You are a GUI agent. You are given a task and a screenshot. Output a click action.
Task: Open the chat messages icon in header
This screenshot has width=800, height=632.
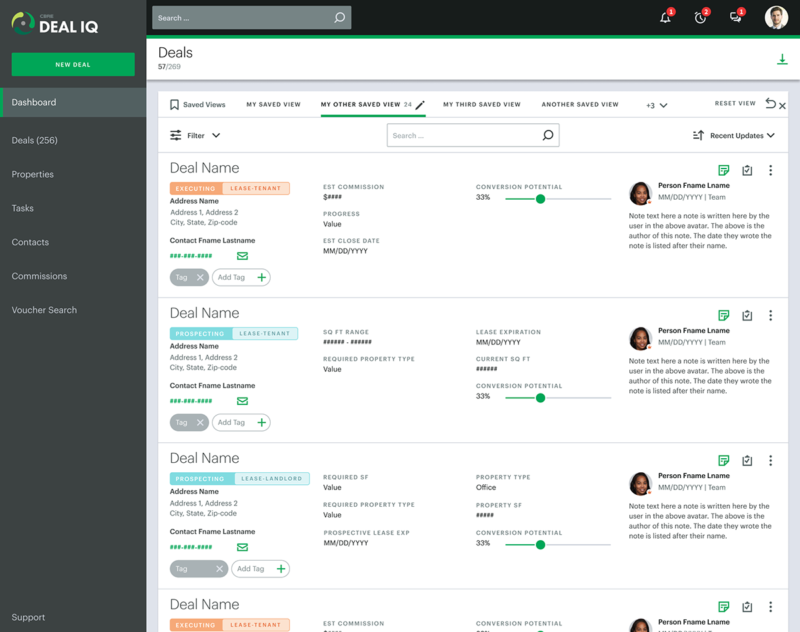tap(735, 18)
